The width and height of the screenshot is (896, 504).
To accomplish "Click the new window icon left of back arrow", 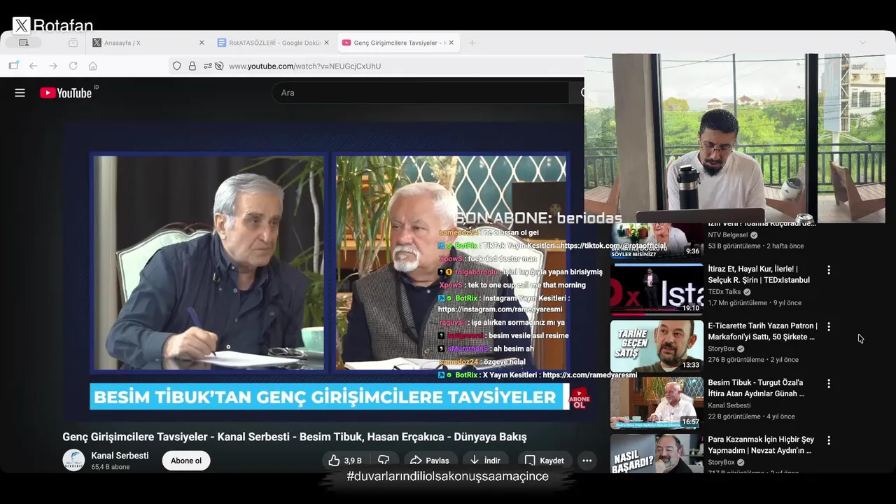I will tap(13, 66).
